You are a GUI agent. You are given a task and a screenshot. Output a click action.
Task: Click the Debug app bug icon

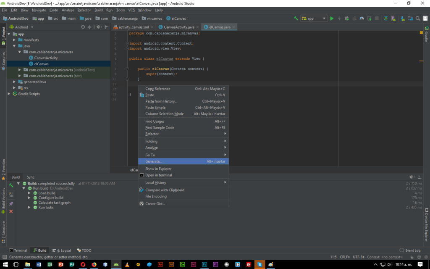[346, 18]
